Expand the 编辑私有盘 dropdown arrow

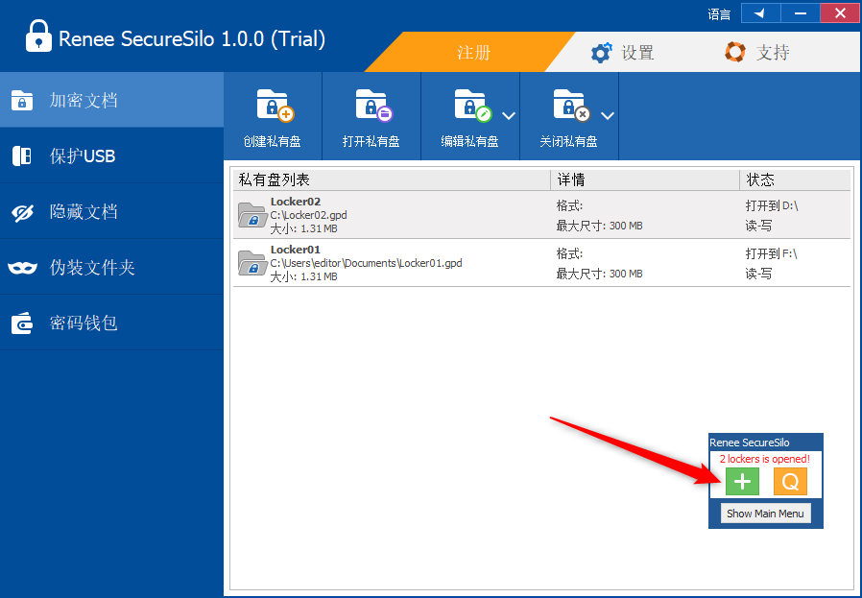pyautogui.click(x=509, y=116)
